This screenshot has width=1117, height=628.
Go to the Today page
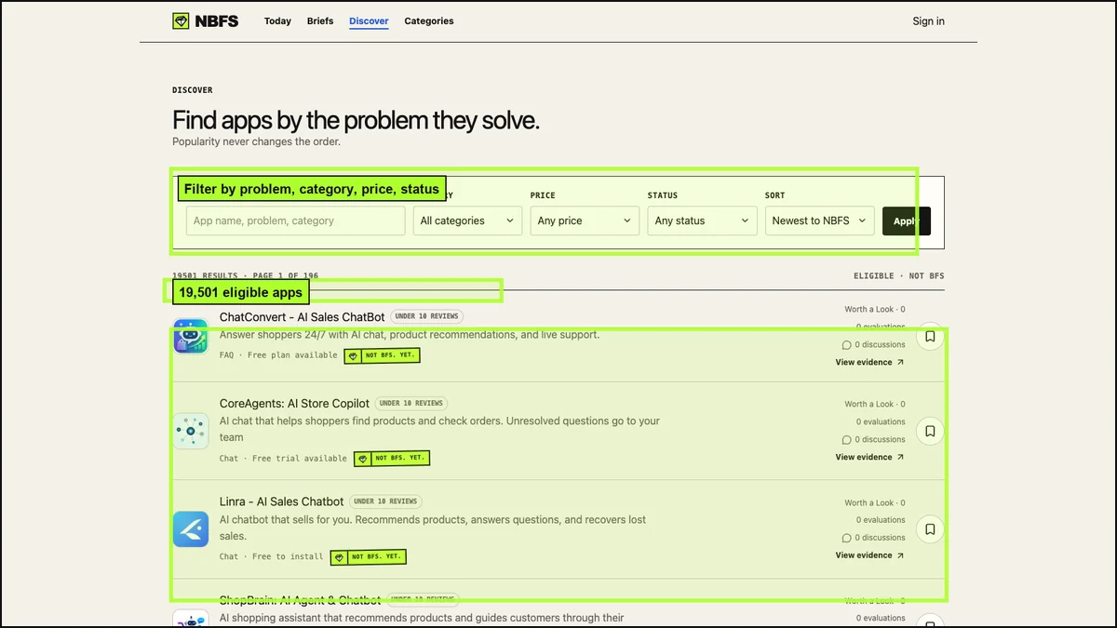[277, 20]
